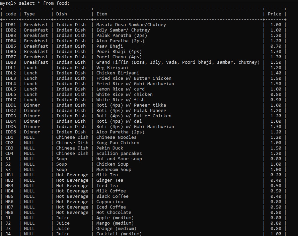Click the 'select * from food;' command text
This screenshot has height=236, width=298.
point(44,3)
